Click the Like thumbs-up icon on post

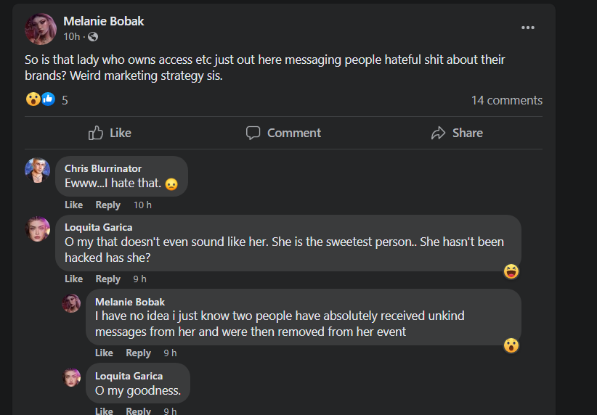(96, 133)
